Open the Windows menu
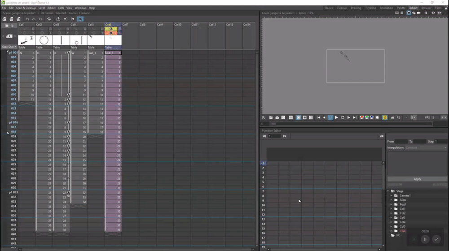Screen dimensions: 449x251 (80, 8)
